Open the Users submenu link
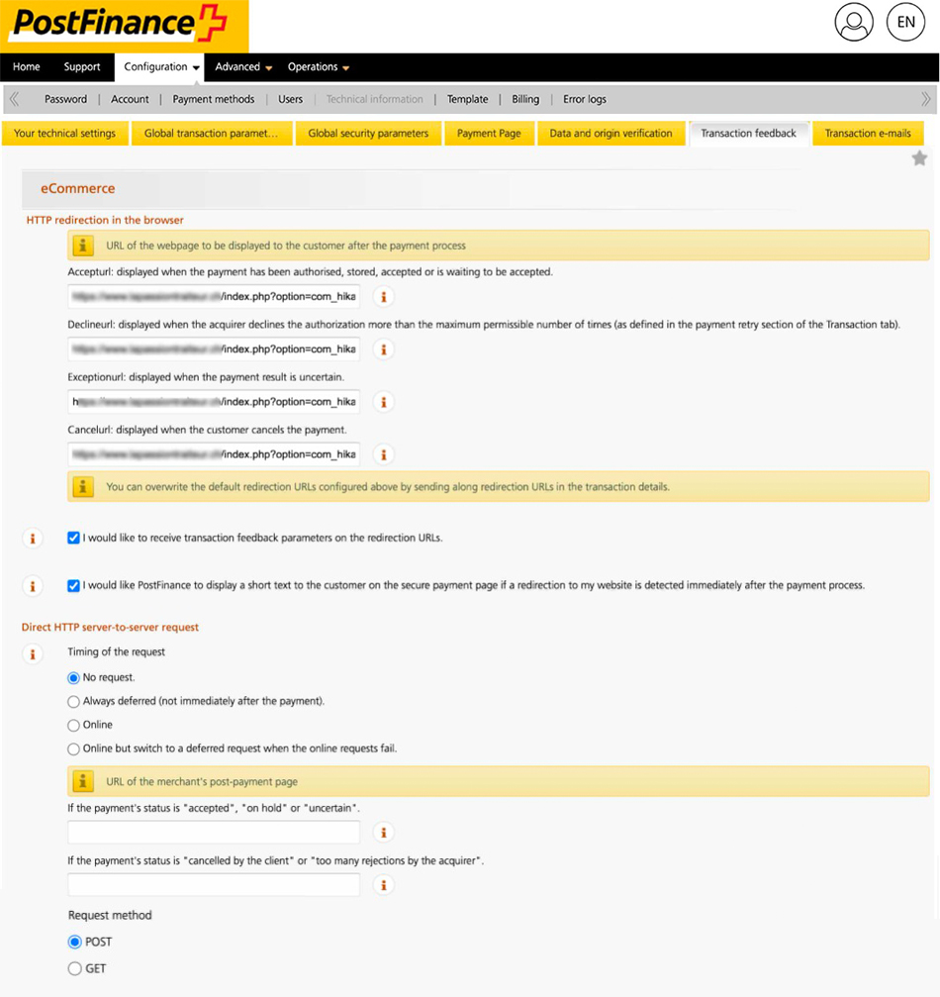 tap(291, 99)
